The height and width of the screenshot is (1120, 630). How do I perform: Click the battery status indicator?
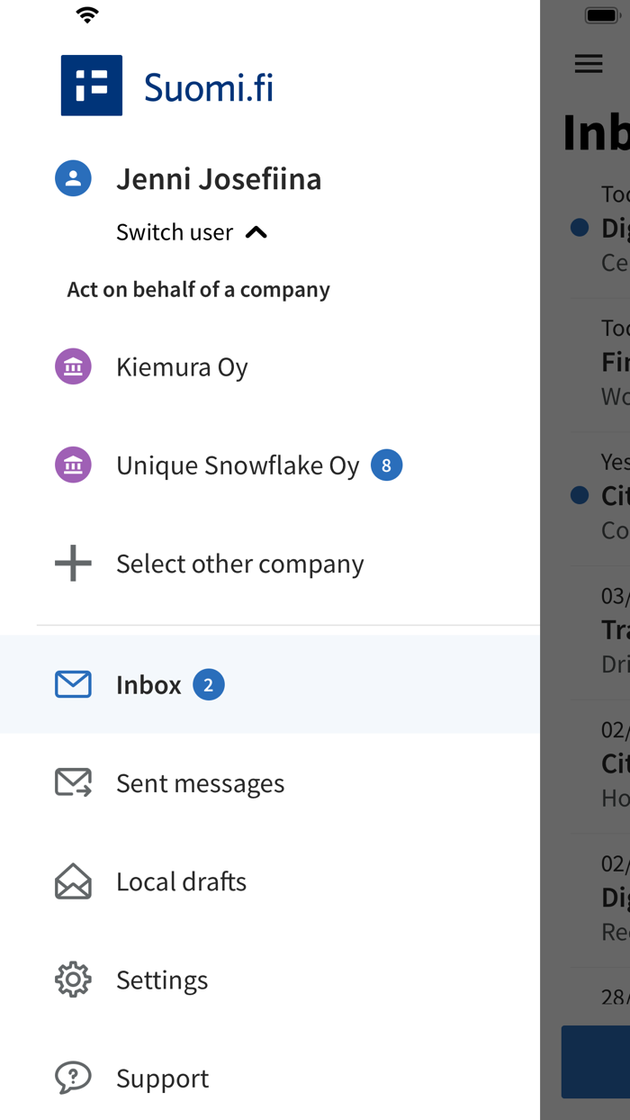point(601,14)
